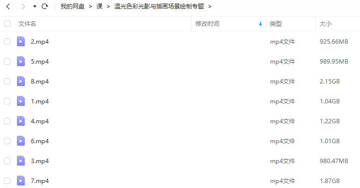Check the box for 2.mp4

pyautogui.click(x=7, y=42)
